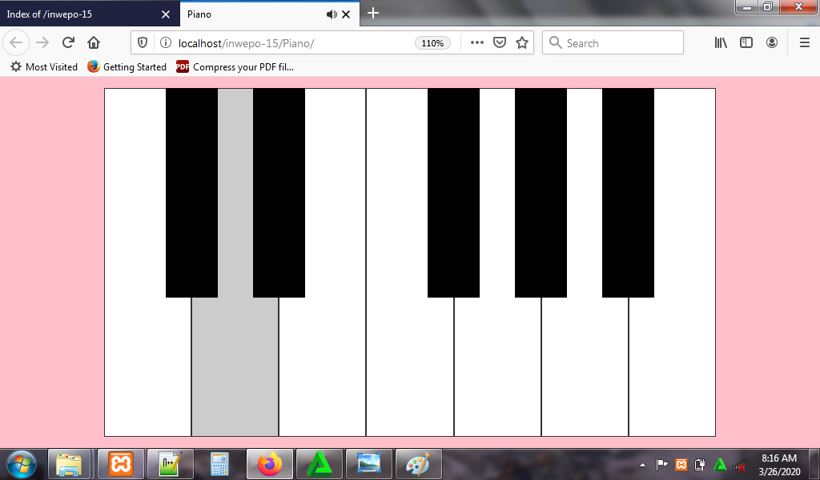The width and height of the screenshot is (820, 480).
Task: Play the fifth black piano key
Action: [628, 193]
